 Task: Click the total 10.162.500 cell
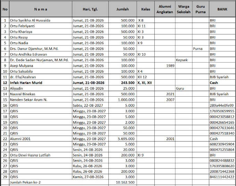[122, 183]
